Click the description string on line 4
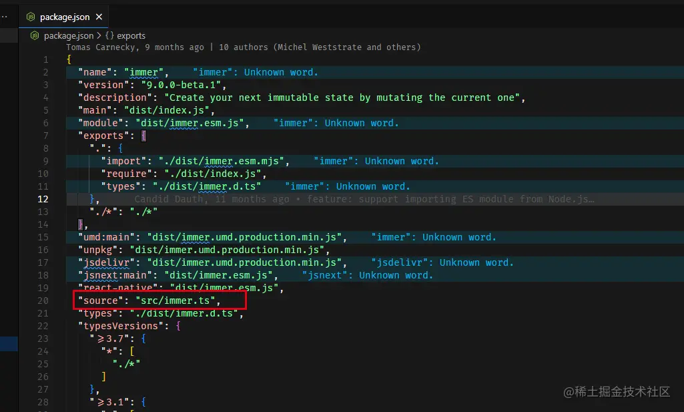The image size is (684, 412). 342,97
